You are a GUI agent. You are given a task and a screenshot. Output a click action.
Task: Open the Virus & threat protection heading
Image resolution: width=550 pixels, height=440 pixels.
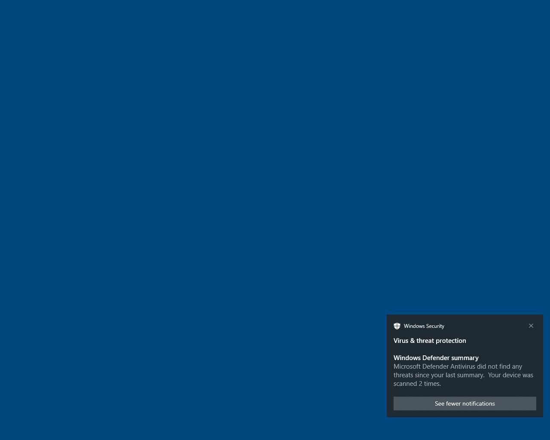430,341
